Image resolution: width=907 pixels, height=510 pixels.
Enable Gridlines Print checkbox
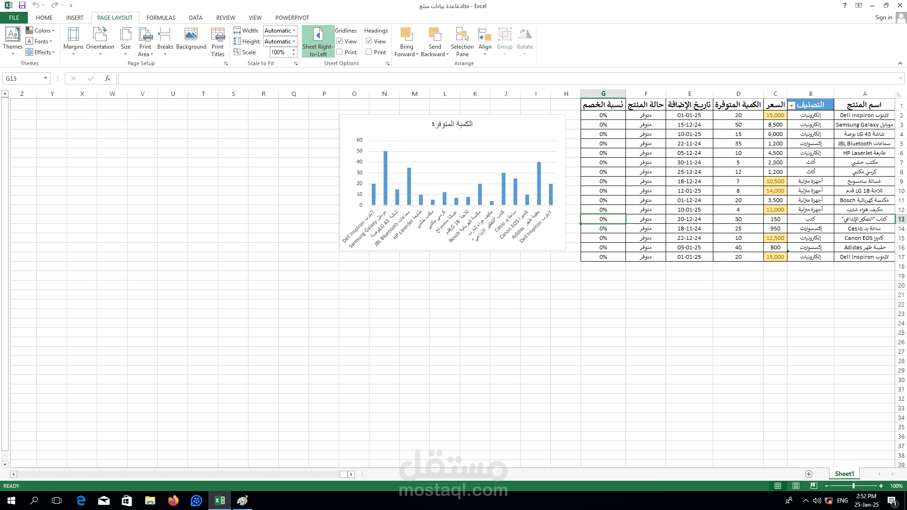click(x=340, y=52)
